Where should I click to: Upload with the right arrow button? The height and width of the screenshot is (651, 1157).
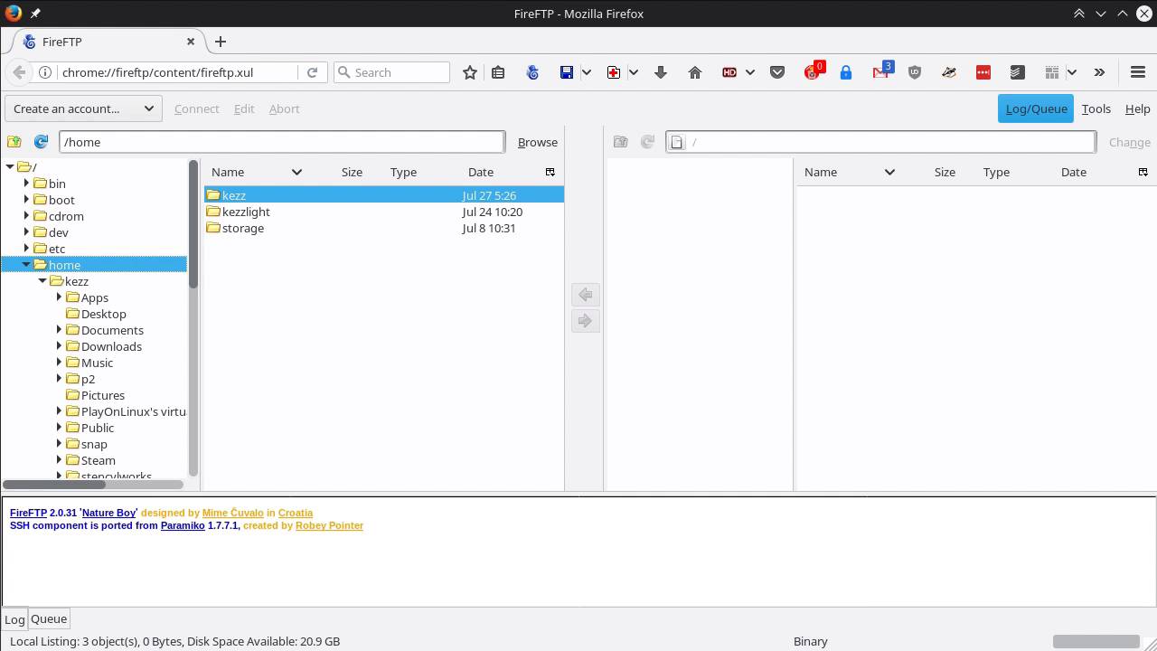coord(586,321)
